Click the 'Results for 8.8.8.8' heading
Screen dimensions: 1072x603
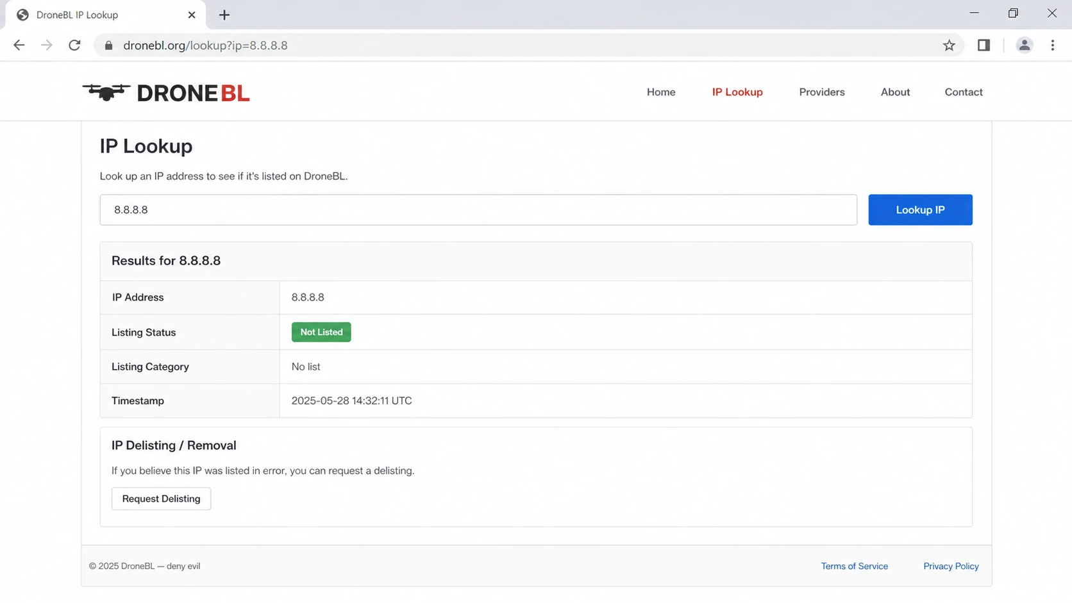click(x=166, y=261)
